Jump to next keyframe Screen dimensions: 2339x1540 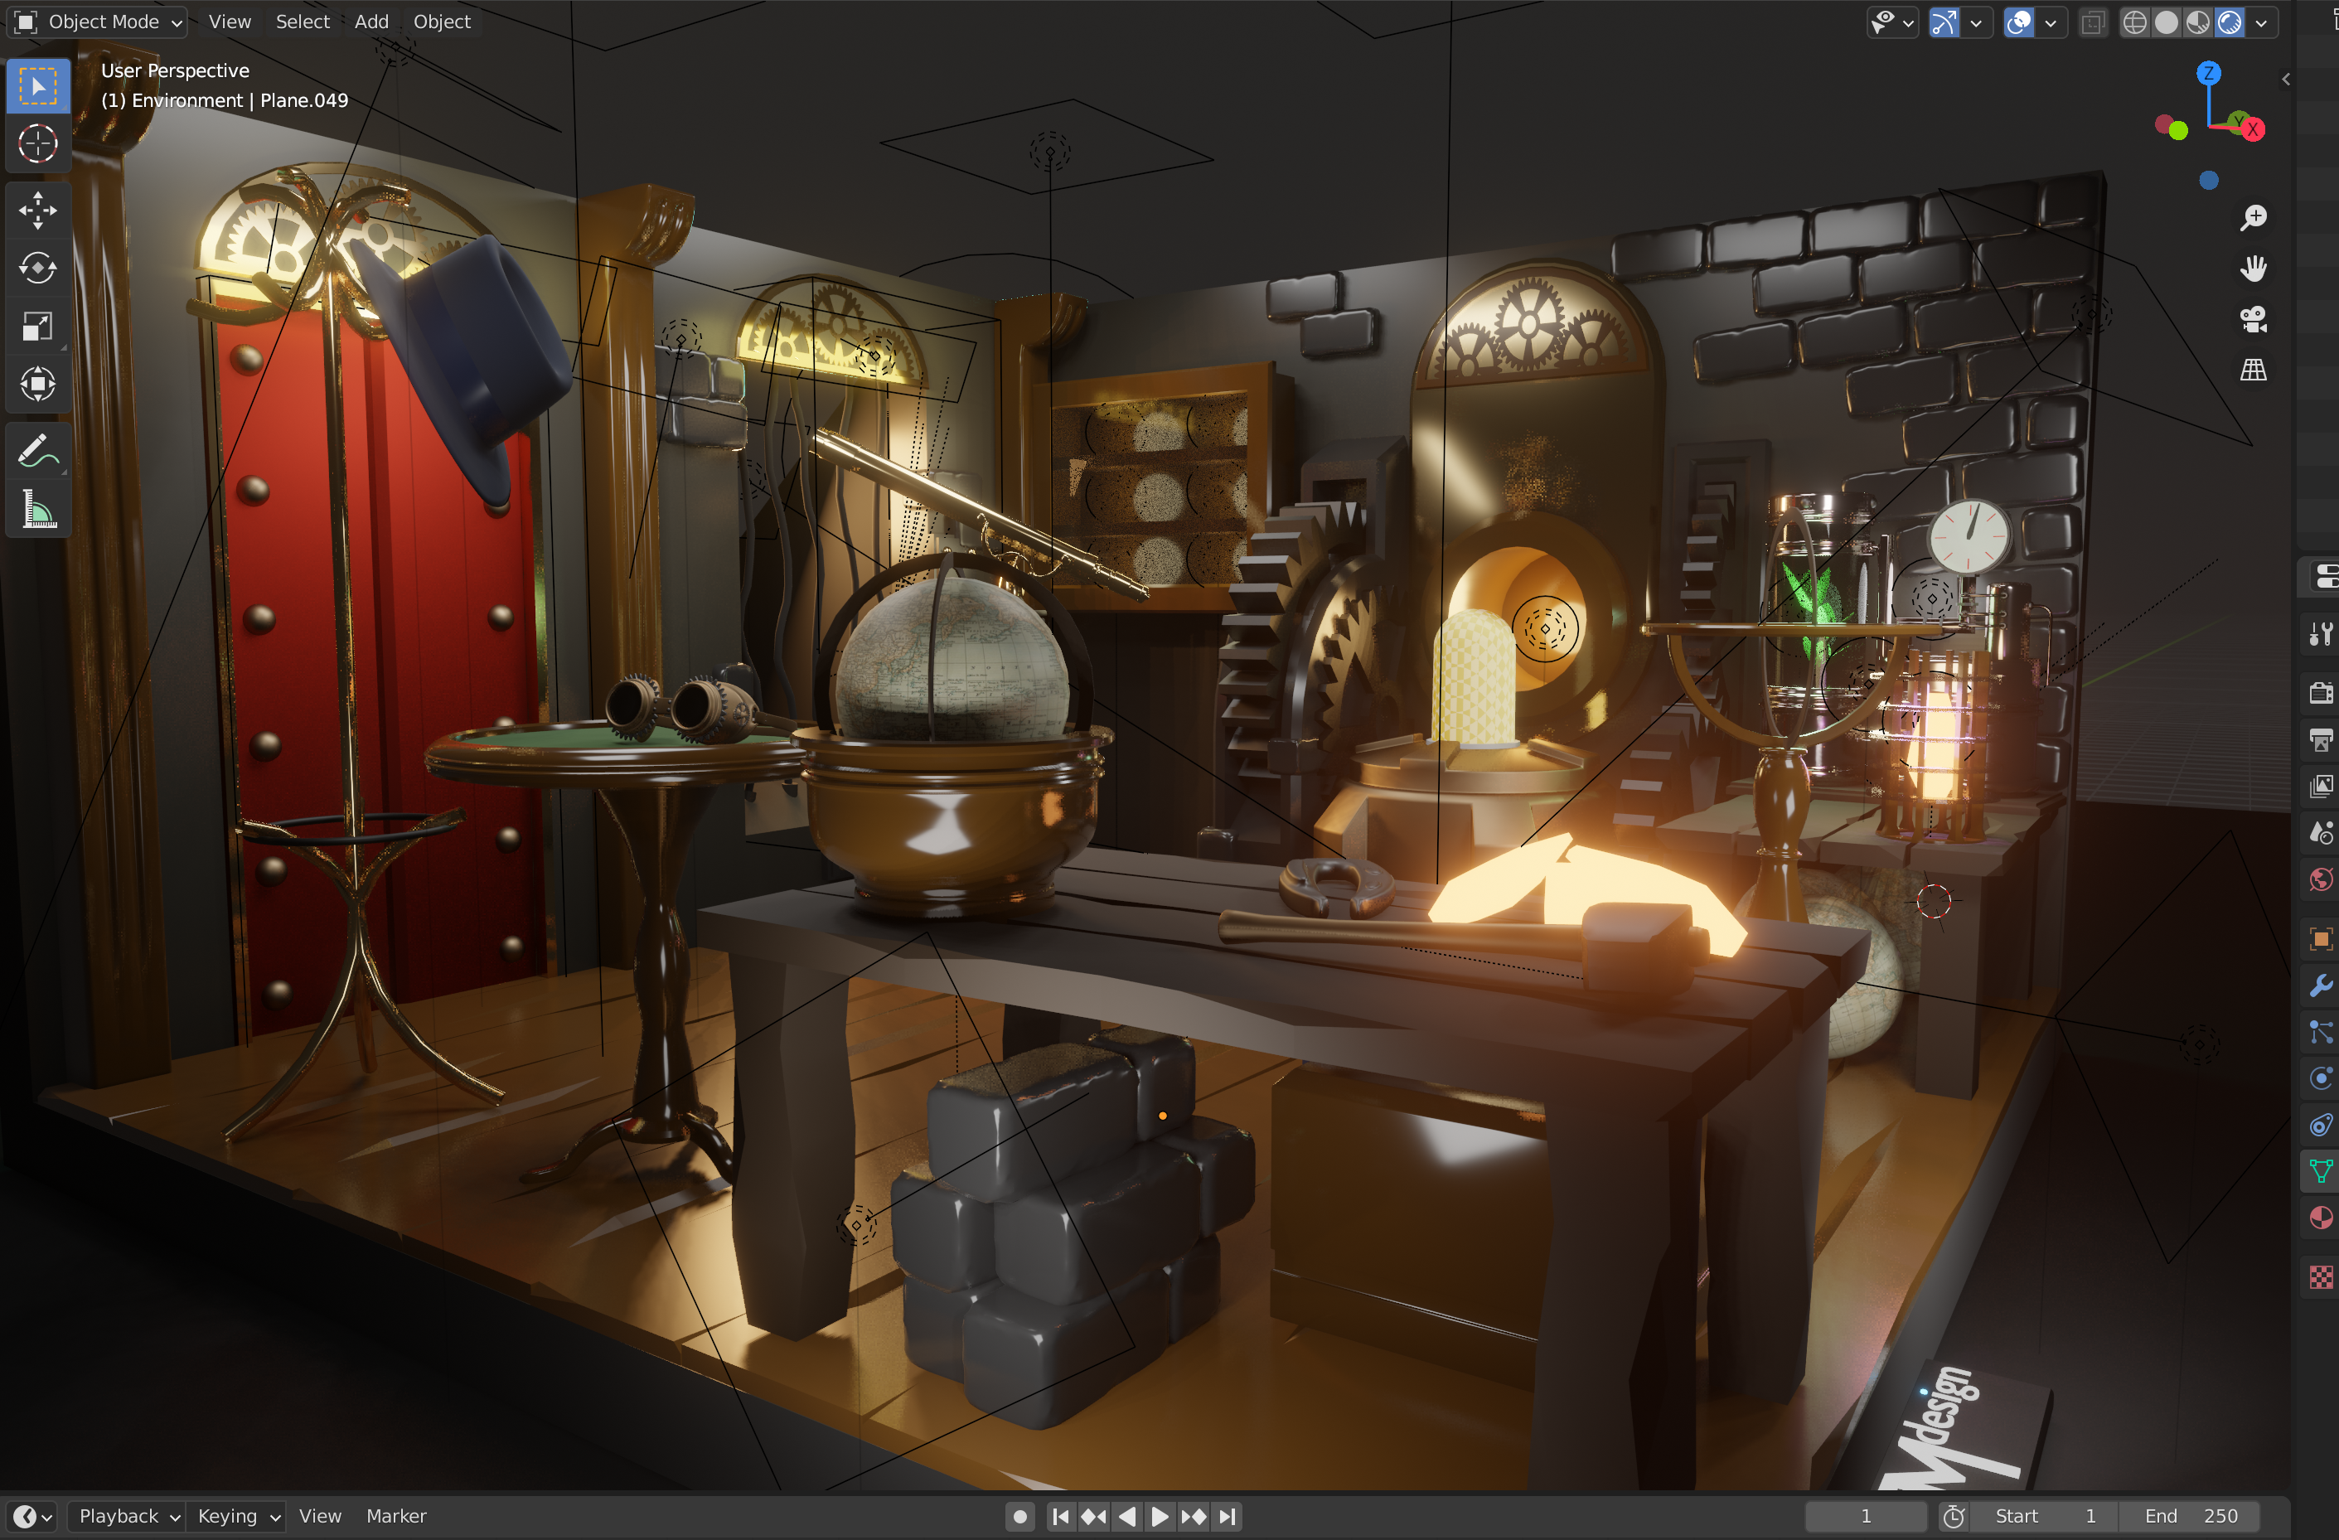click(x=1194, y=1517)
